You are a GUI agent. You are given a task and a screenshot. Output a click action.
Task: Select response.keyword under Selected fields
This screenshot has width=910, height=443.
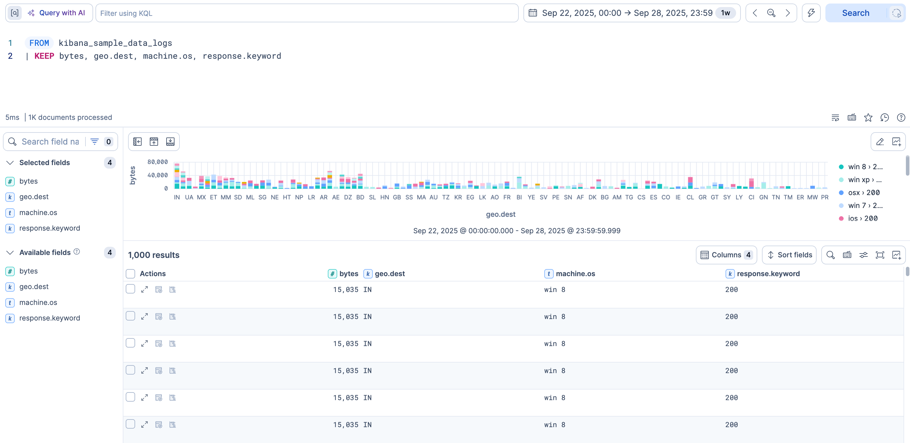[x=49, y=228]
